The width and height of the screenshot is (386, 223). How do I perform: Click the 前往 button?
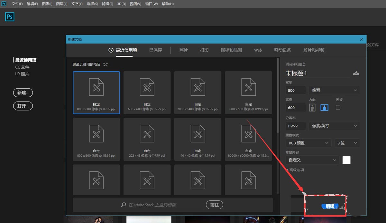click(x=215, y=205)
